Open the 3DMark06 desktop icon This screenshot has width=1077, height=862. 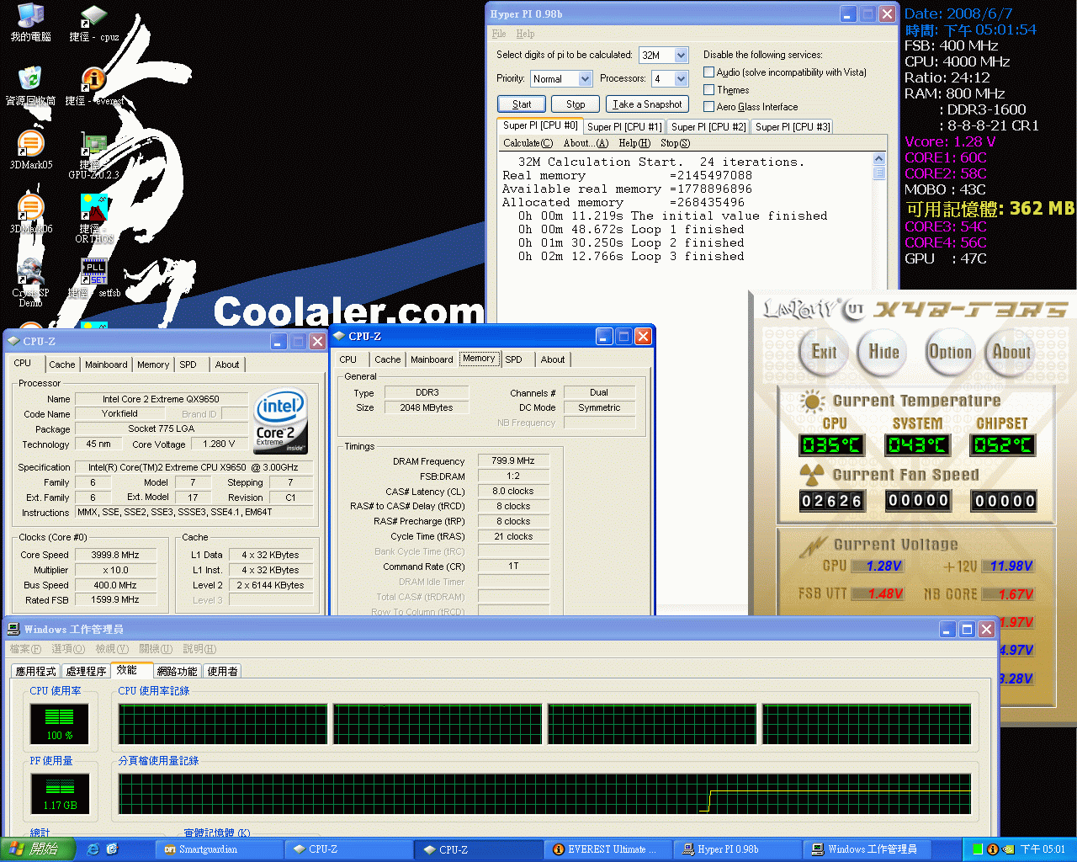[30, 214]
